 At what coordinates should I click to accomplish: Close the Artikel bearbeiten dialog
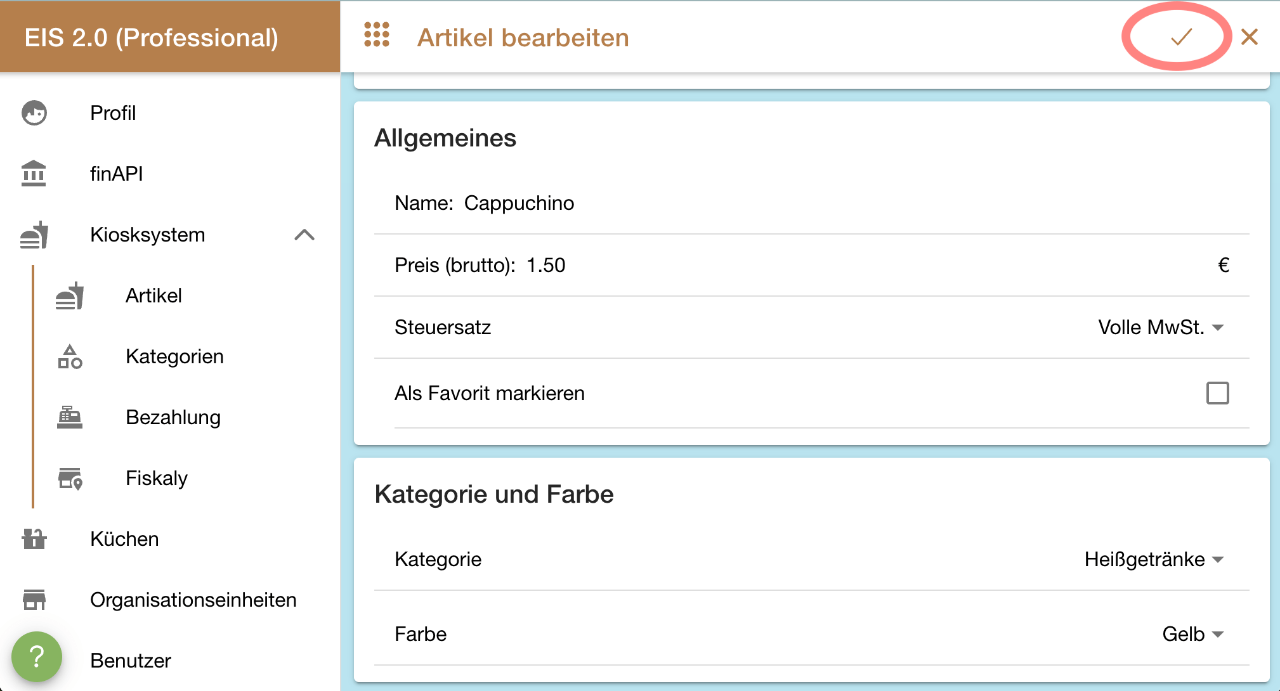coord(1250,37)
